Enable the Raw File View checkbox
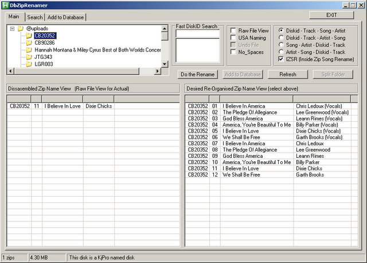Image resolution: width=367 pixels, height=263 pixels. [x=233, y=30]
